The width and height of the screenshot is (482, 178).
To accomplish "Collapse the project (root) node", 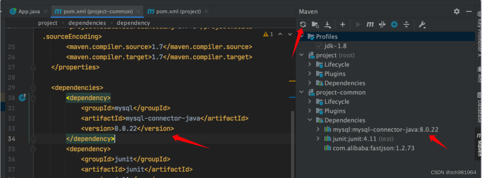I will [302, 55].
